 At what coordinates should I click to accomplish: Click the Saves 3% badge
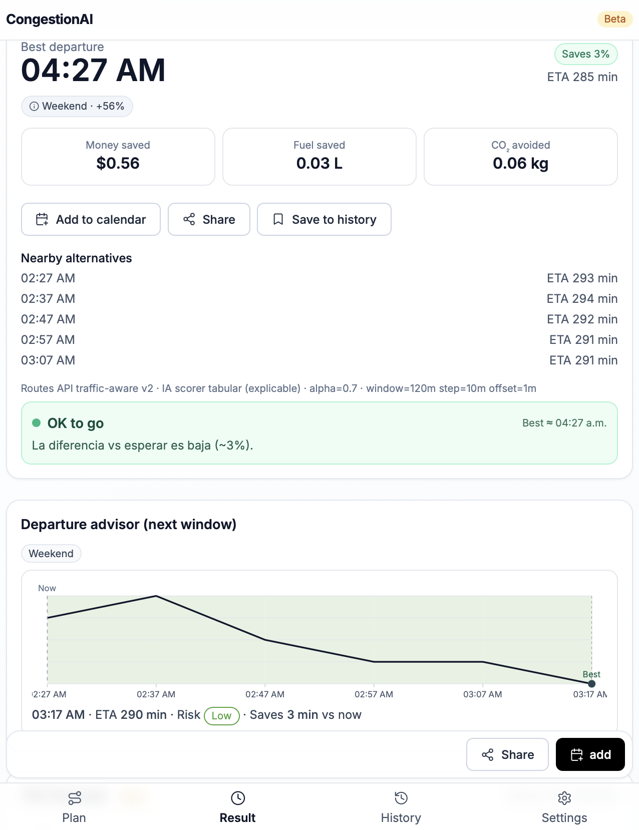pyautogui.click(x=585, y=54)
